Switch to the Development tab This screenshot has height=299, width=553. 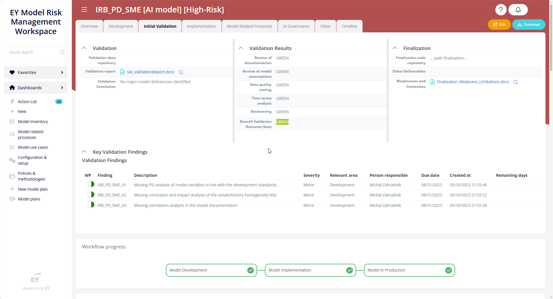coord(121,26)
